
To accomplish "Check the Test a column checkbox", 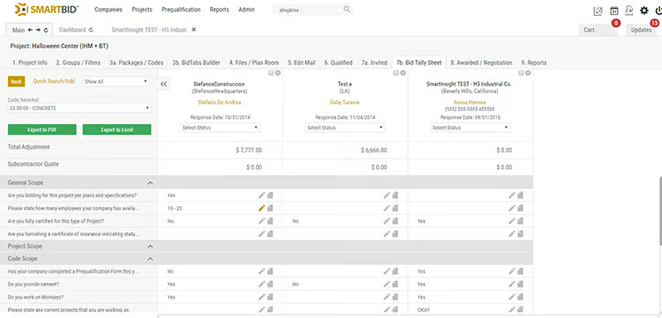I will click(396, 73).
